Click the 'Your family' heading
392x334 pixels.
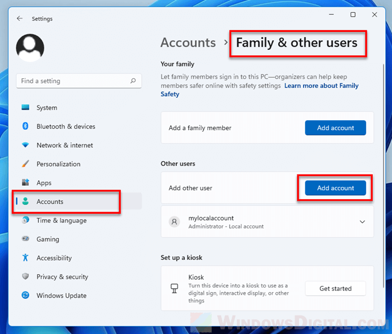click(178, 64)
